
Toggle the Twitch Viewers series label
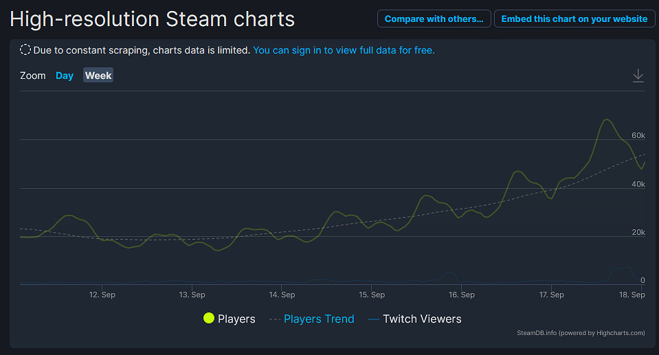tap(422, 319)
